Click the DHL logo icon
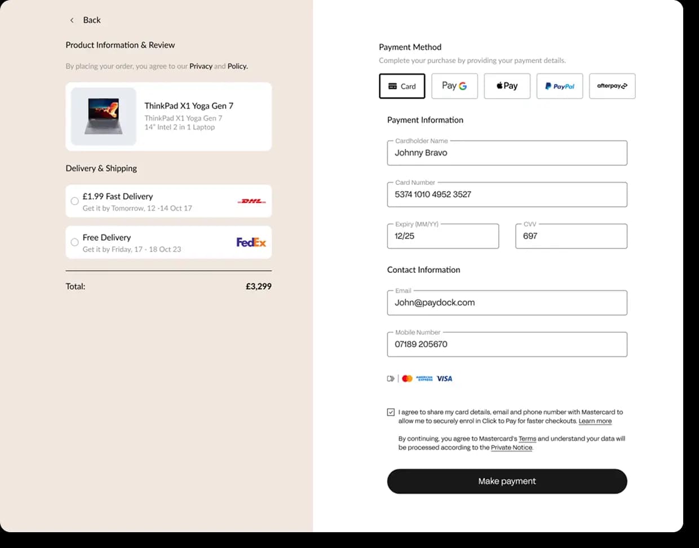The image size is (699, 548). point(251,201)
